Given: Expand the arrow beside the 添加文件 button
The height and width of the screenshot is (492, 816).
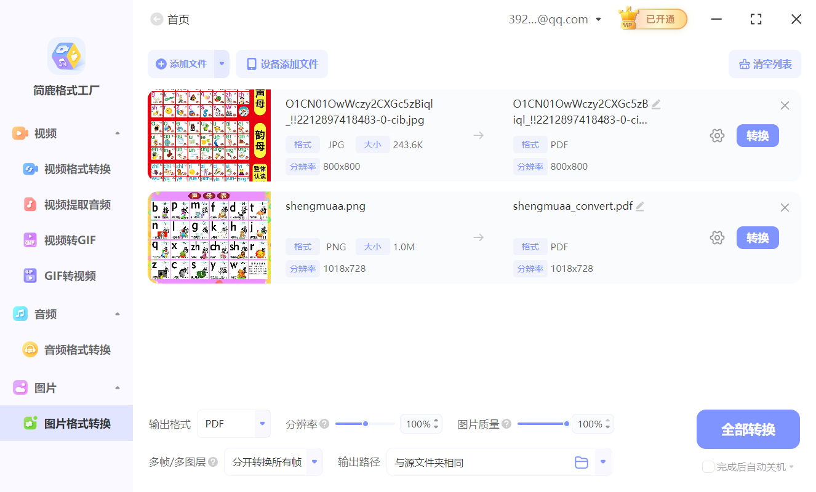Looking at the screenshot, I should pyautogui.click(x=222, y=63).
